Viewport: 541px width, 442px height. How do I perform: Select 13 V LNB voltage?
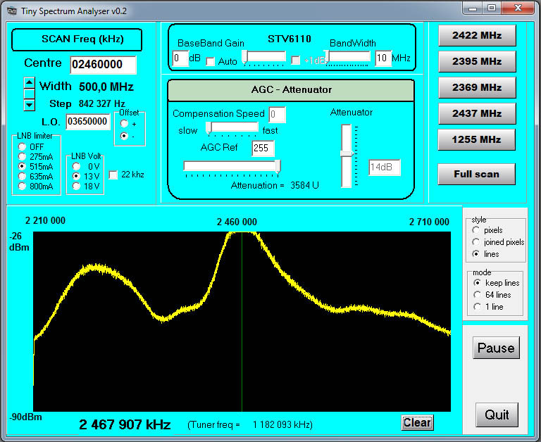pyautogui.click(x=76, y=176)
